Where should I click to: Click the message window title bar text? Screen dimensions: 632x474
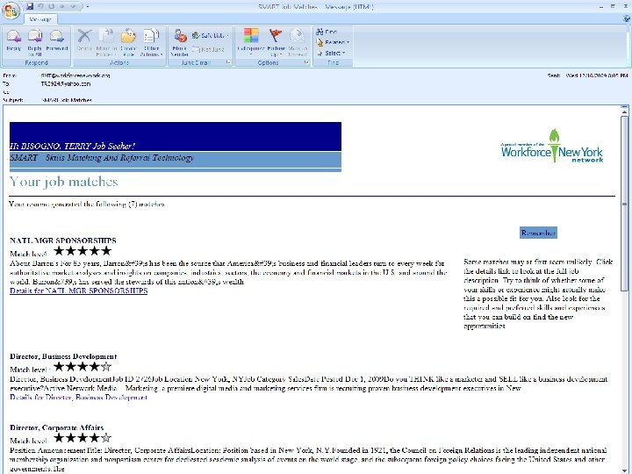click(316, 6)
